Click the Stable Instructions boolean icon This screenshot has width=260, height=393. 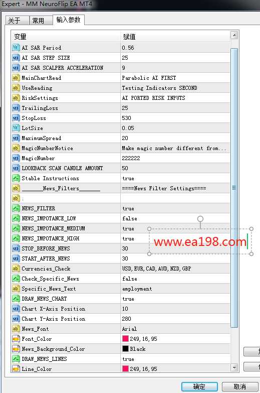point(16,178)
